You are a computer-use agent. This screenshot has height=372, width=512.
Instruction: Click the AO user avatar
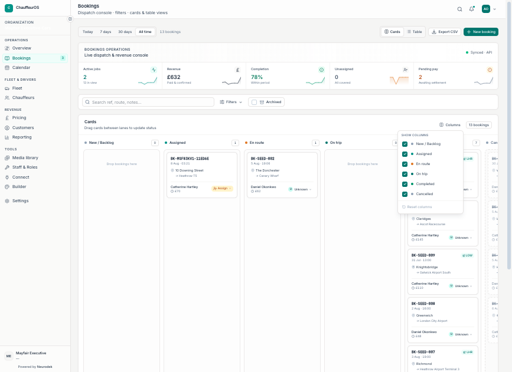486,9
